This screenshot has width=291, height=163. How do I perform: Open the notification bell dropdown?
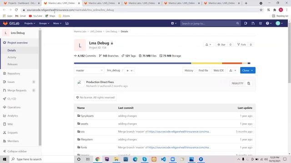(x=208, y=44)
